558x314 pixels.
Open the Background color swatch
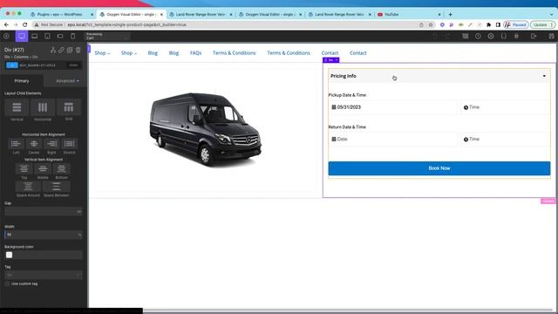coord(10,255)
